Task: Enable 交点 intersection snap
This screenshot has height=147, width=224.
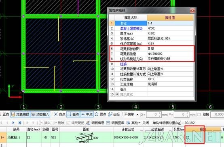Action: coord(60,114)
